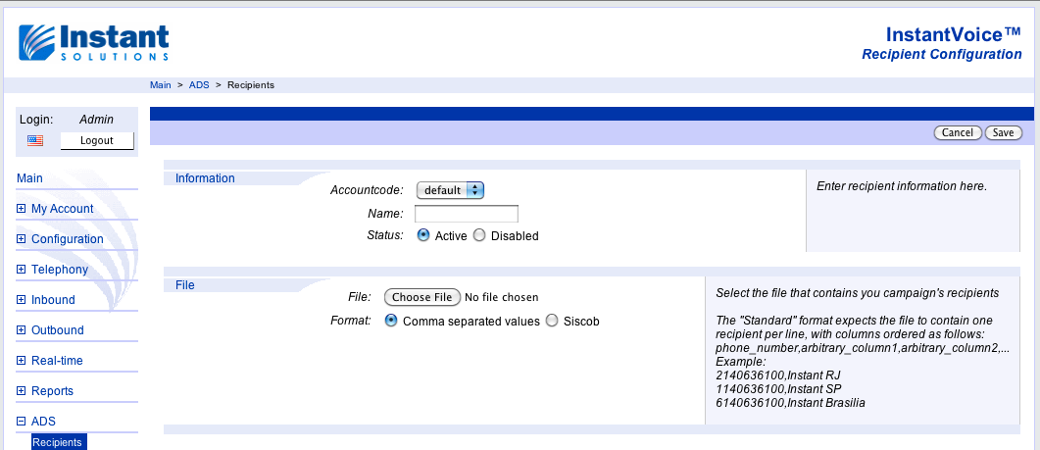The width and height of the screenshot is (1040, 450).
Task: Expand the Configuration menu plus icon
Action: pyautogui.click(x=22, y=239)
